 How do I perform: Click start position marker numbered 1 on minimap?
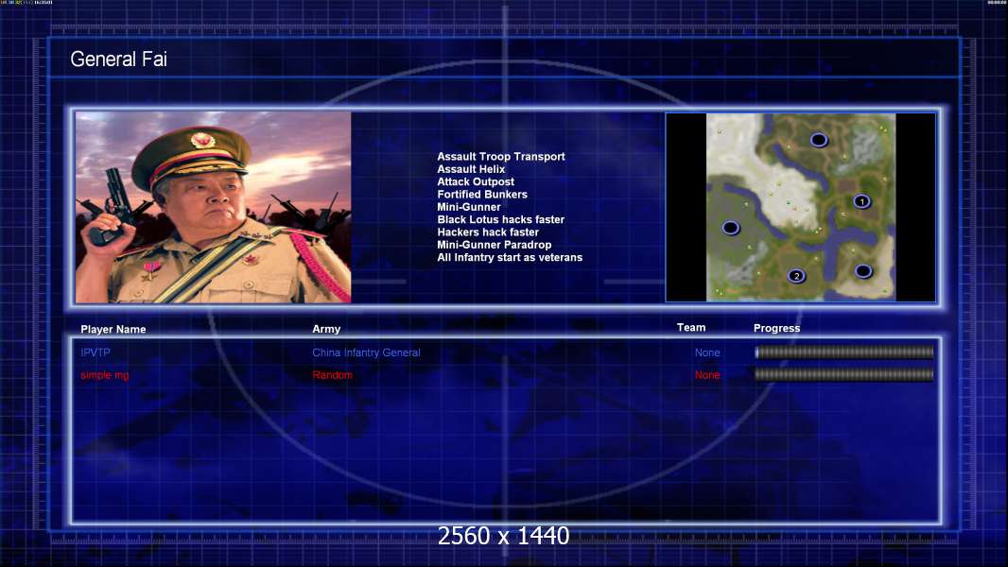861,201
